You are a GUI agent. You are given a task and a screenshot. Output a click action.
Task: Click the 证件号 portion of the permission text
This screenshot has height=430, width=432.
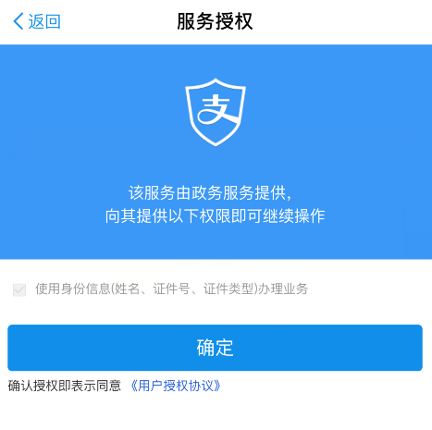coord(172,289)
